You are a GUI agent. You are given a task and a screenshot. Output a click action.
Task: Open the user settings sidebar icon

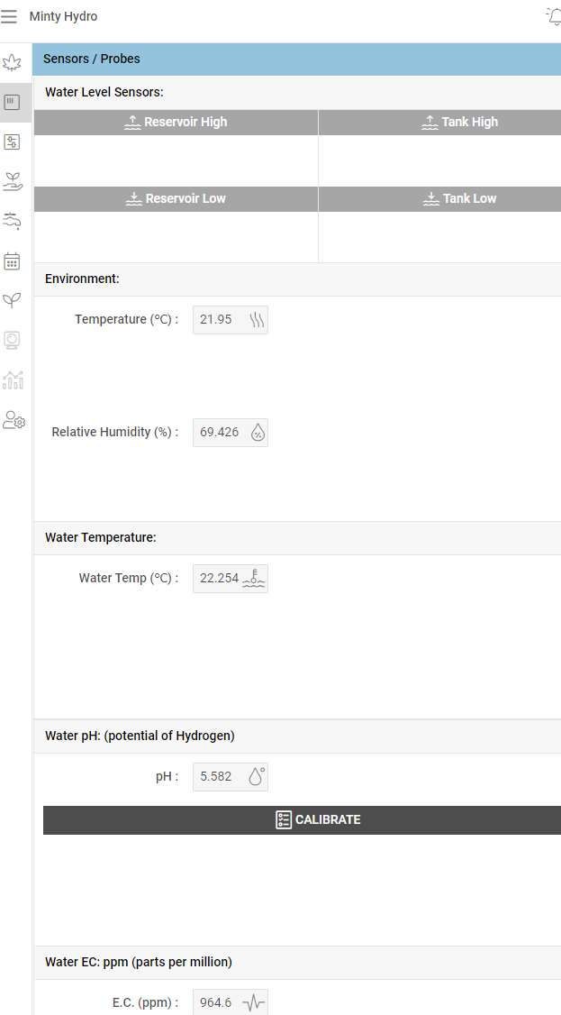pyautogui.click(x=14, y=419)
